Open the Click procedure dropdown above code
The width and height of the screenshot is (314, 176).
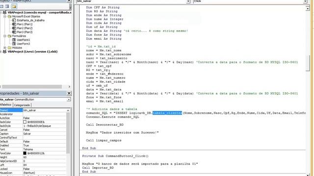tap(305, 1)
